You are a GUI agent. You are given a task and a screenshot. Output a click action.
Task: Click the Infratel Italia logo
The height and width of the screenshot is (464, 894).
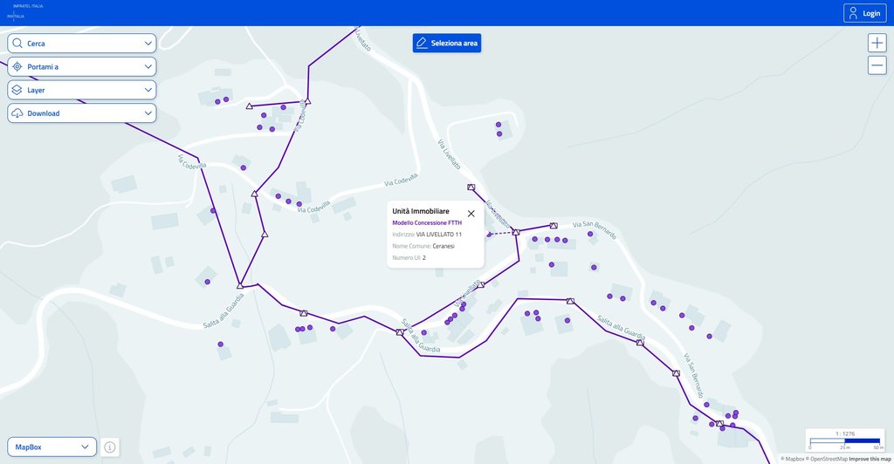[x=26, y=11]
